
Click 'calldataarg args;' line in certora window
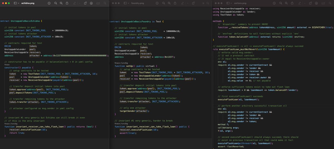click(x=228, y=128)
